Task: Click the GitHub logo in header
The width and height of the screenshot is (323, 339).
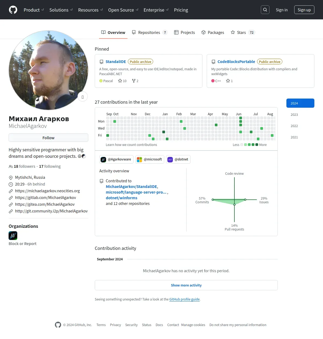Action: (13, 10)
